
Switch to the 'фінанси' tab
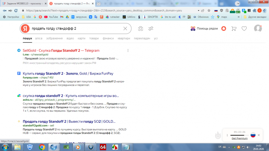coord(108,38)
